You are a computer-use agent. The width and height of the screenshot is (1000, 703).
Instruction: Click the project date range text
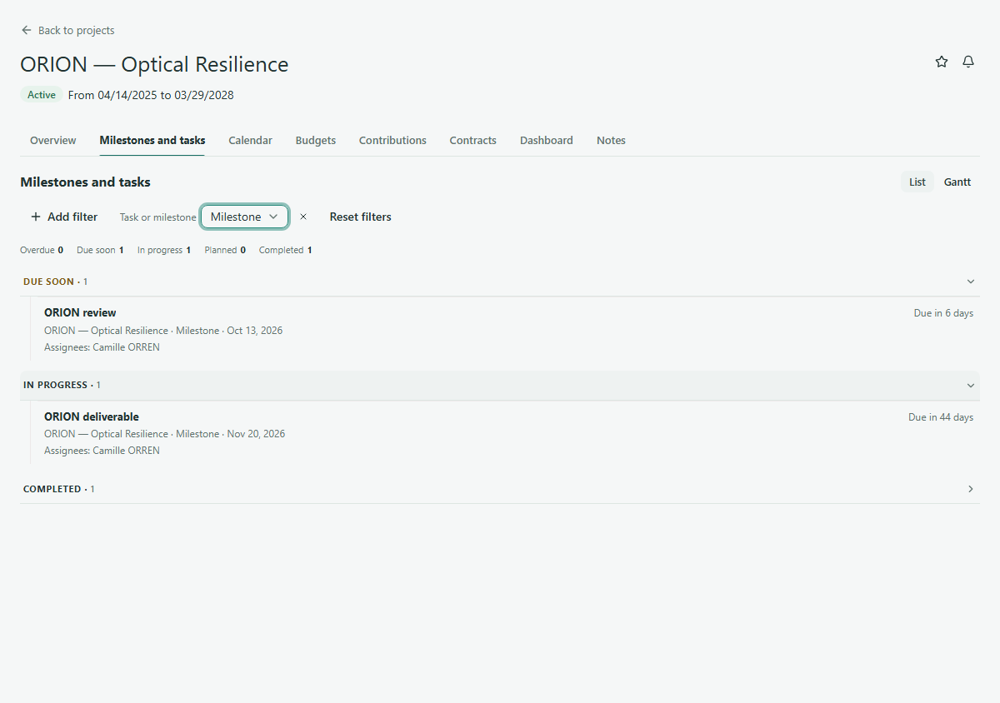point(151,95)
